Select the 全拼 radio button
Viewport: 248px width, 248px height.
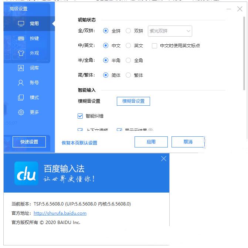(106, 31)
